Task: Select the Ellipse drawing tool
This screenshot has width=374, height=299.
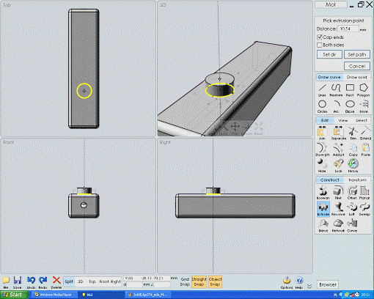Action: (x=350, y=106)
